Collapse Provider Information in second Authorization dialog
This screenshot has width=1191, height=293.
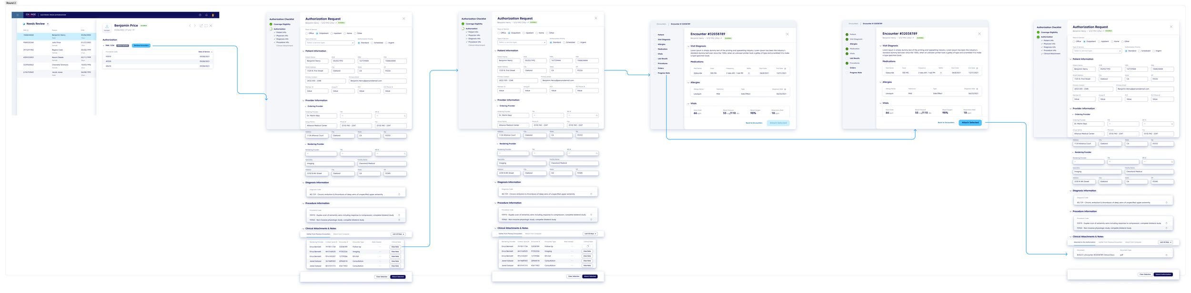pyautogui.click(x=495, y=100)
